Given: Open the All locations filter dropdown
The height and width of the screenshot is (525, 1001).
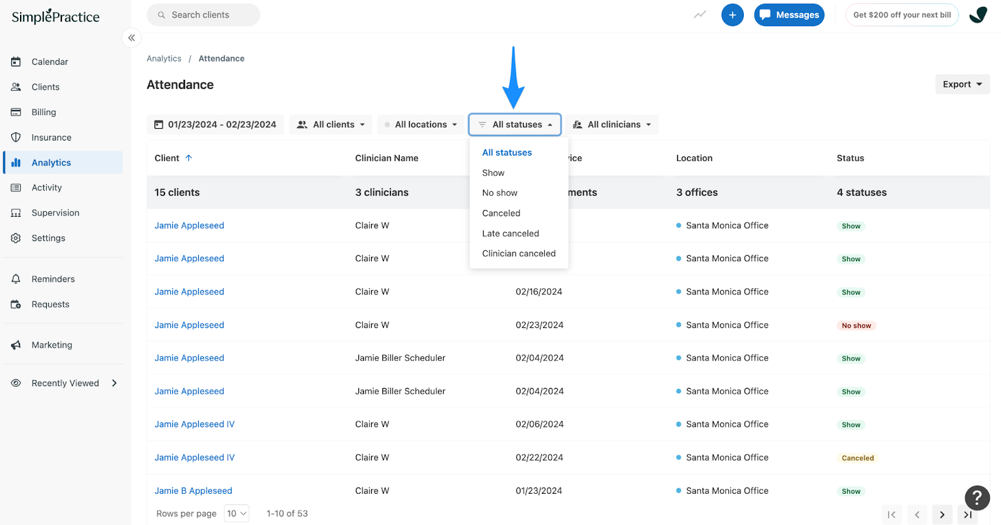Looking at the screenshot, I should (422, 124).
